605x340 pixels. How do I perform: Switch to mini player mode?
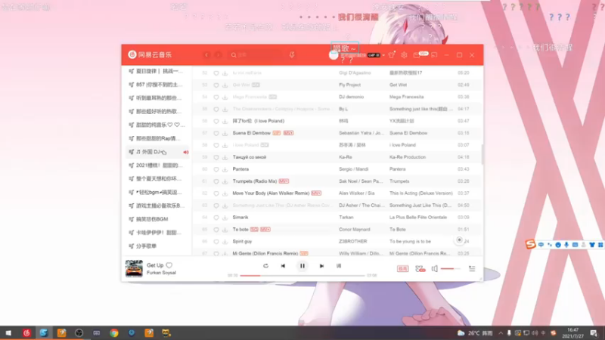click(434, 55)
